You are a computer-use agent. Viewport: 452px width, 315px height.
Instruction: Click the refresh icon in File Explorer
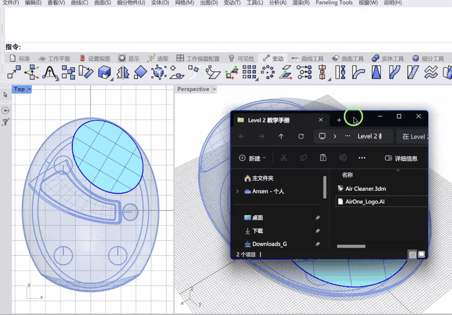coord(301,136)
